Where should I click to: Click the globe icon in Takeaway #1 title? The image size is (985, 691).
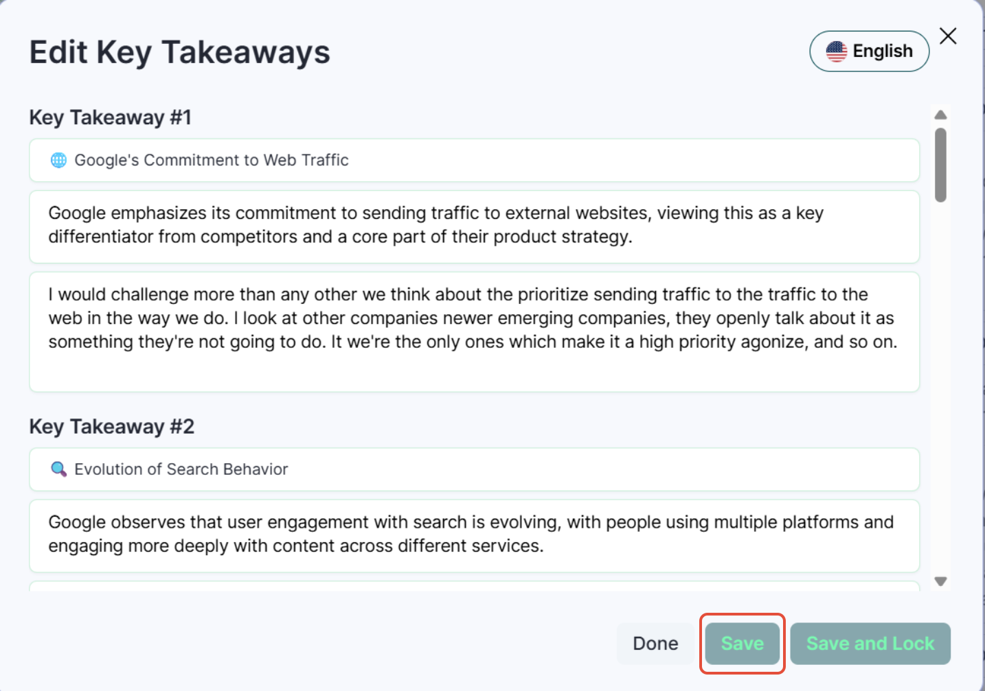click(59, 161)
